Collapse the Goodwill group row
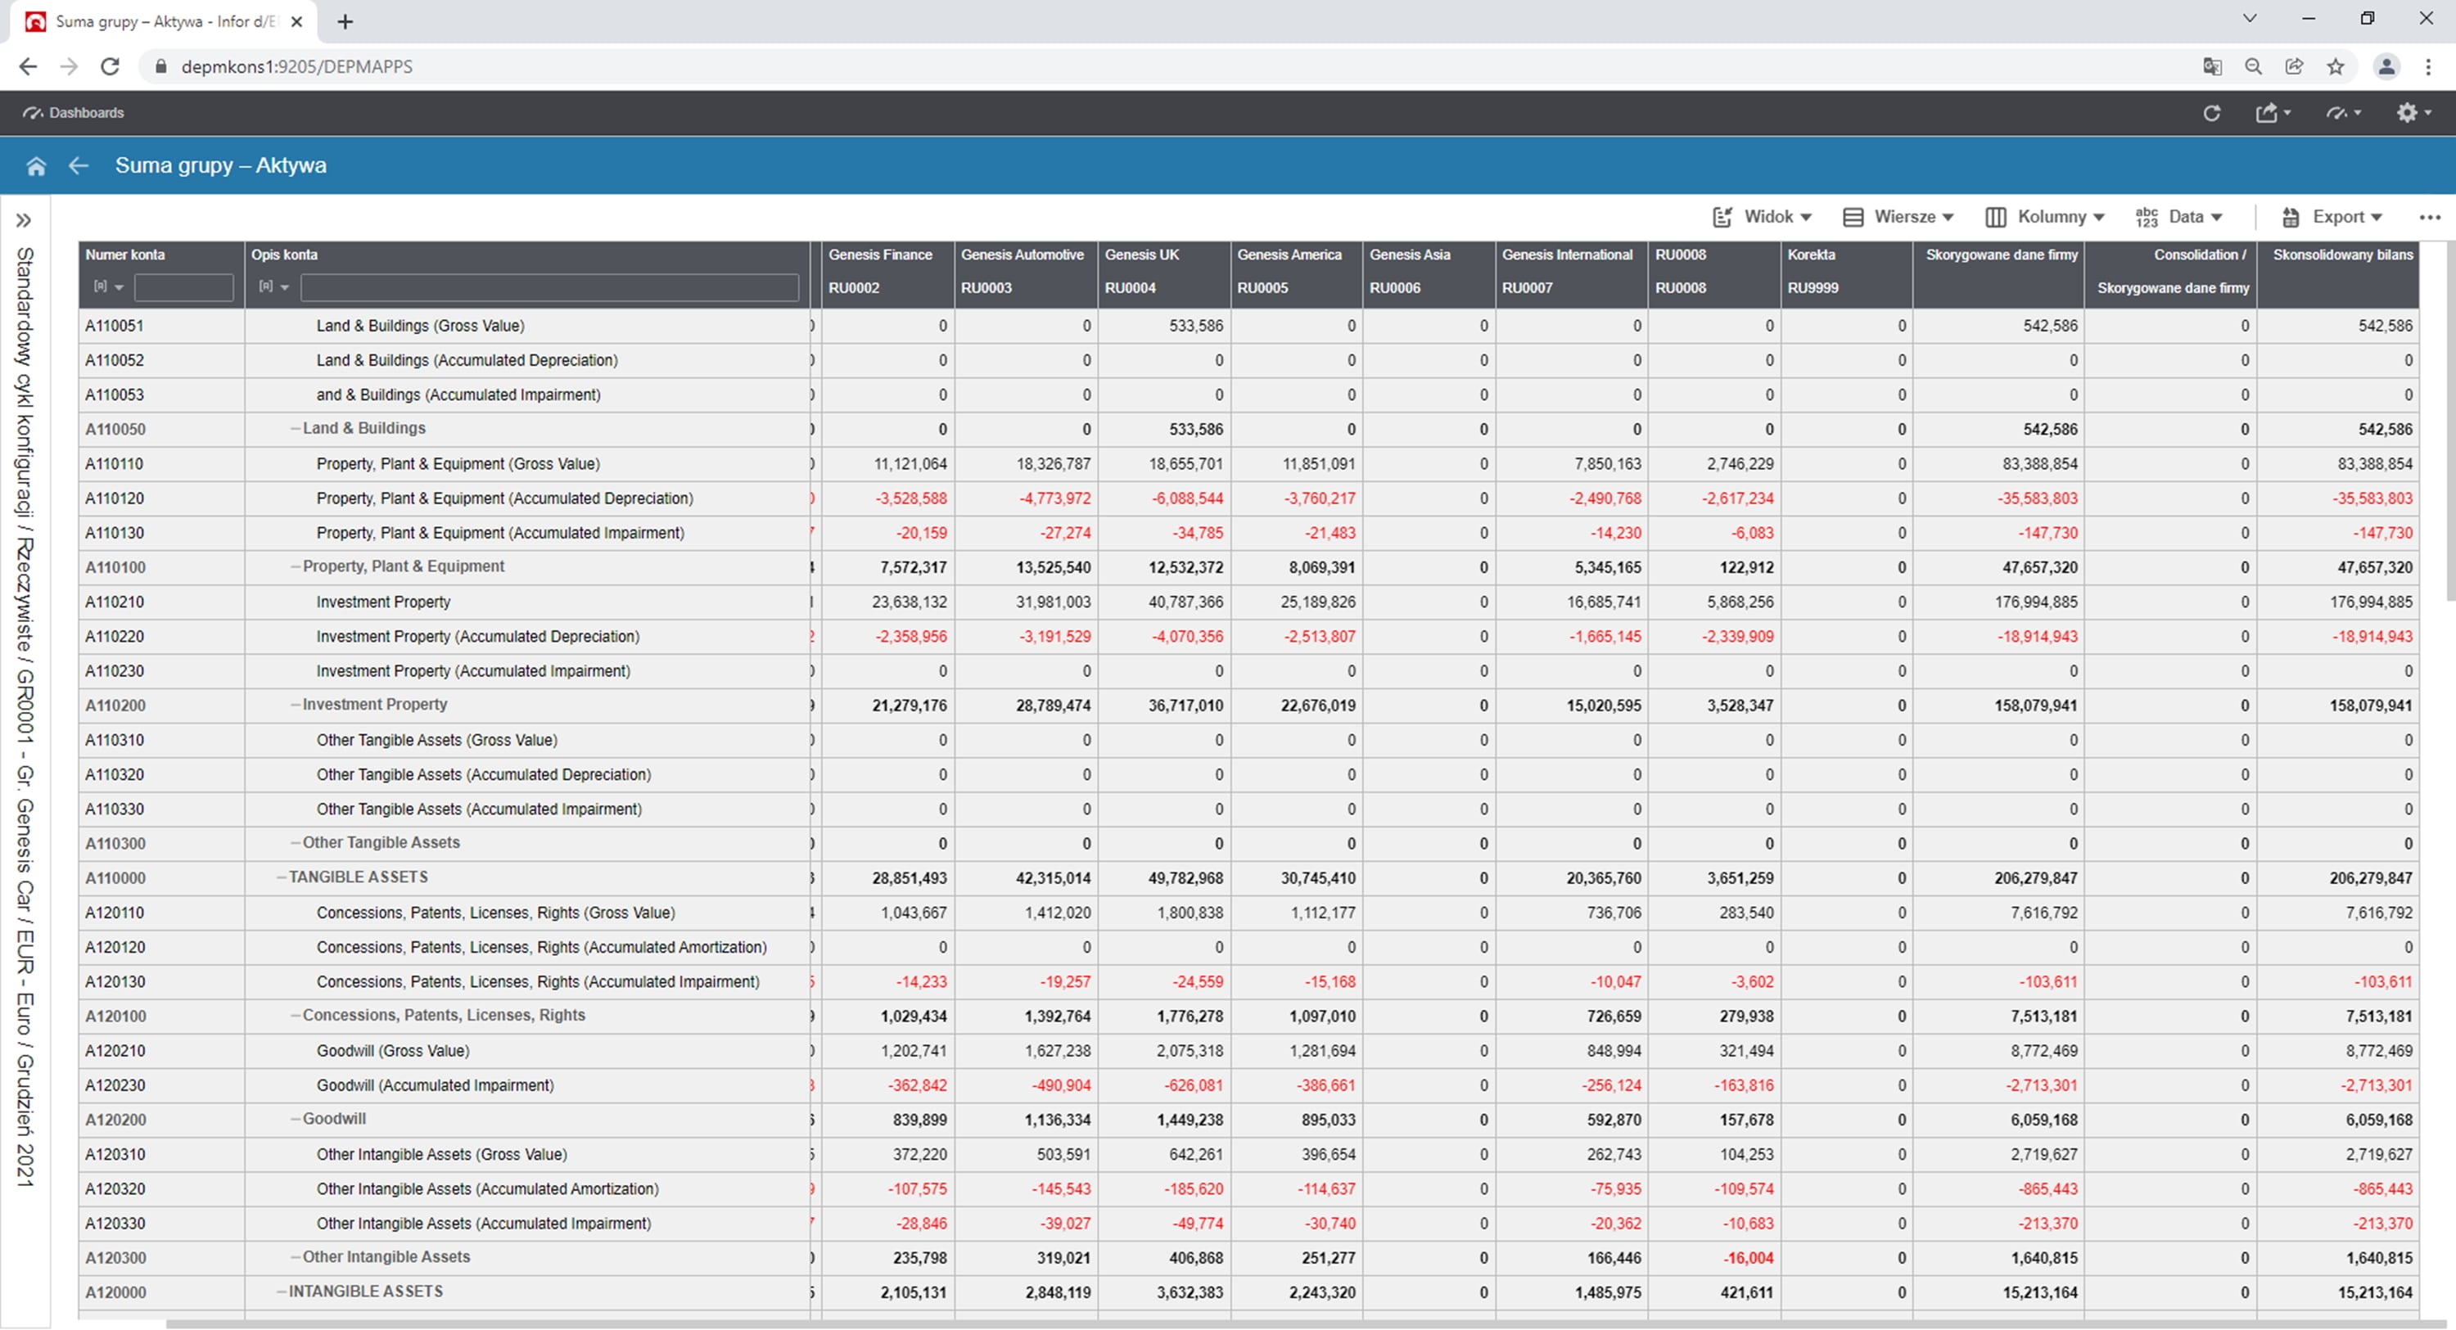Image resolution: width=2456 pixels, height=1330 pixels. tap(296, 1120)
